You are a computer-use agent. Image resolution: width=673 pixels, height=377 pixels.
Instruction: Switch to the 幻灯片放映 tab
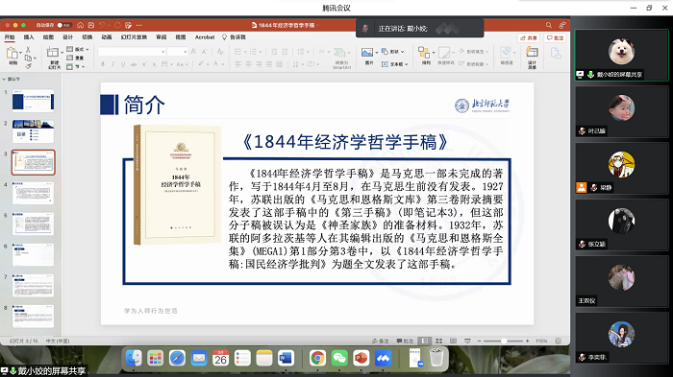134,37
